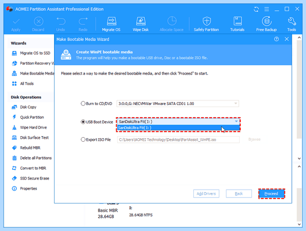Click the ISO file path input field
Viewport: 306px width, 231px height.
tap(178, 140)
